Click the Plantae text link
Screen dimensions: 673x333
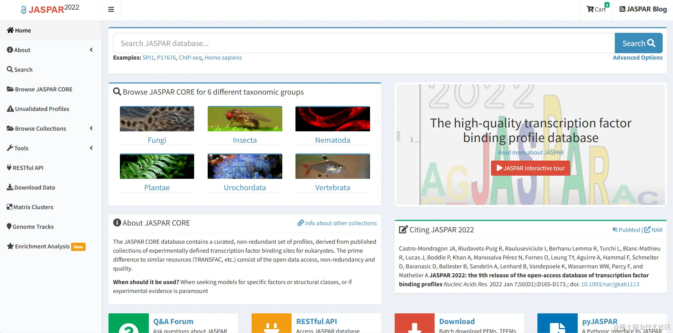point(157,187)
